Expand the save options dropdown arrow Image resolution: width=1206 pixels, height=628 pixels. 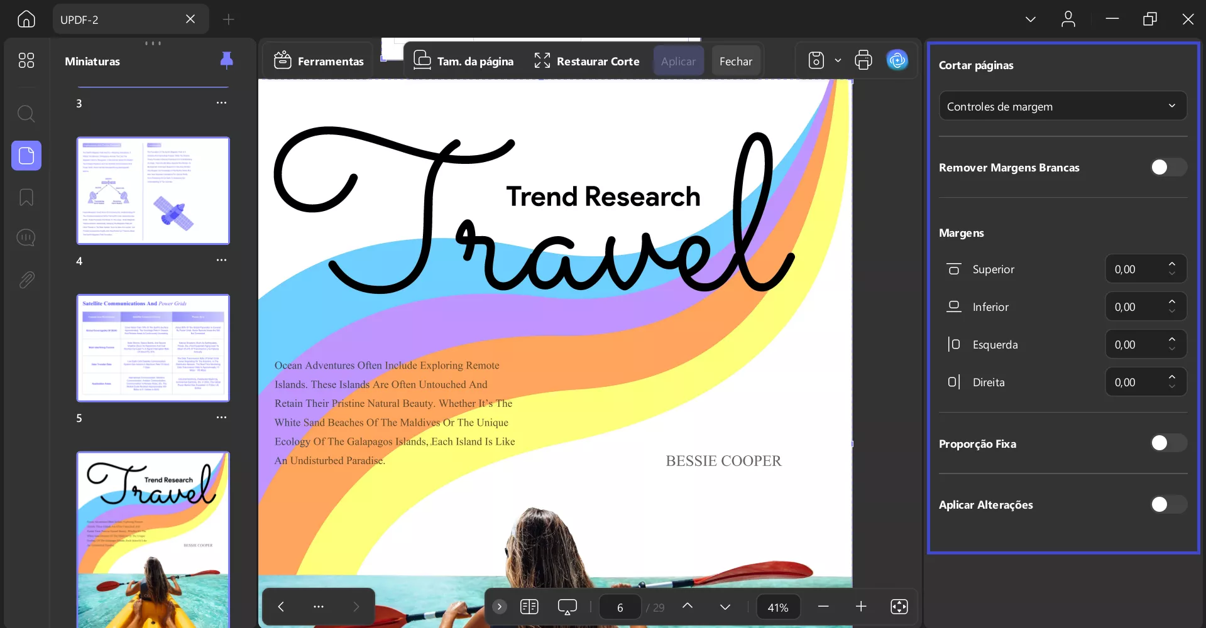(x=838, y=60)
